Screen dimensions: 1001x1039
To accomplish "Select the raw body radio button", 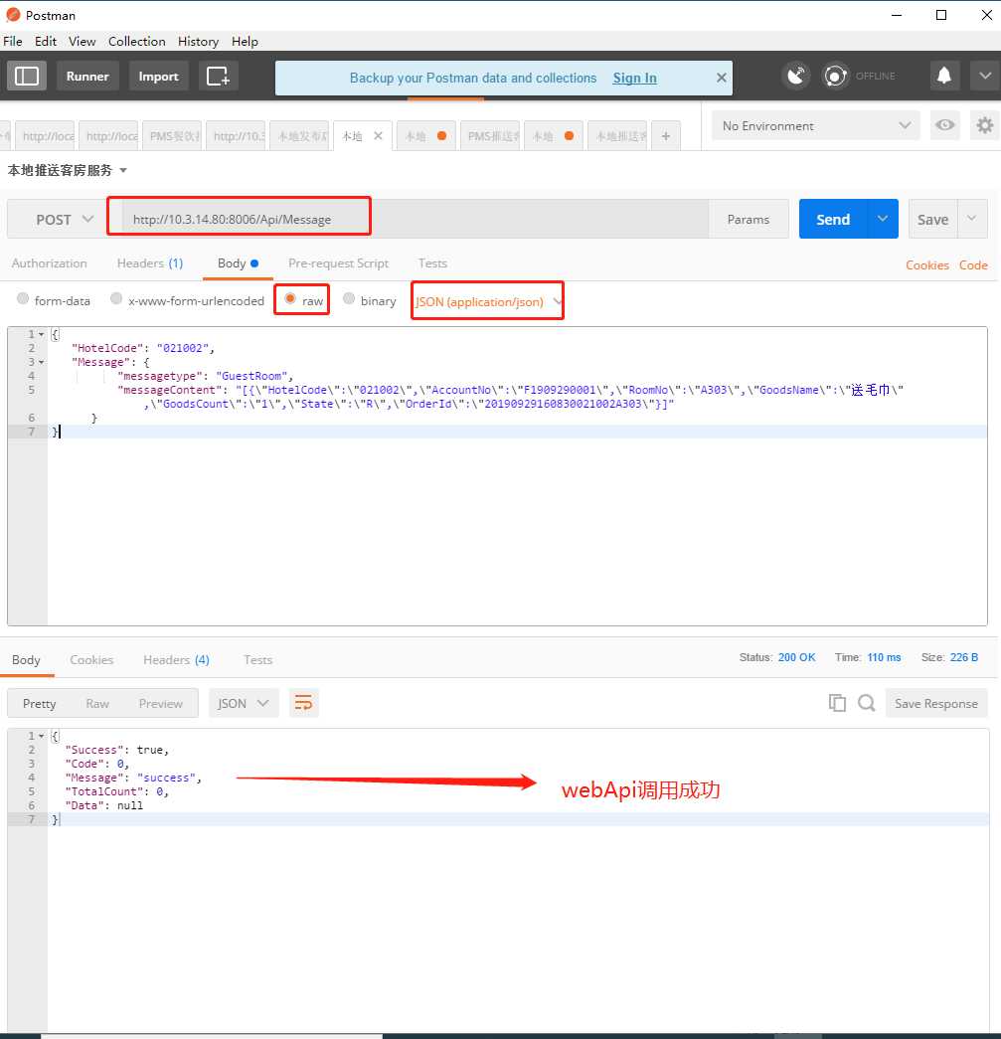I will click(289, 299).
